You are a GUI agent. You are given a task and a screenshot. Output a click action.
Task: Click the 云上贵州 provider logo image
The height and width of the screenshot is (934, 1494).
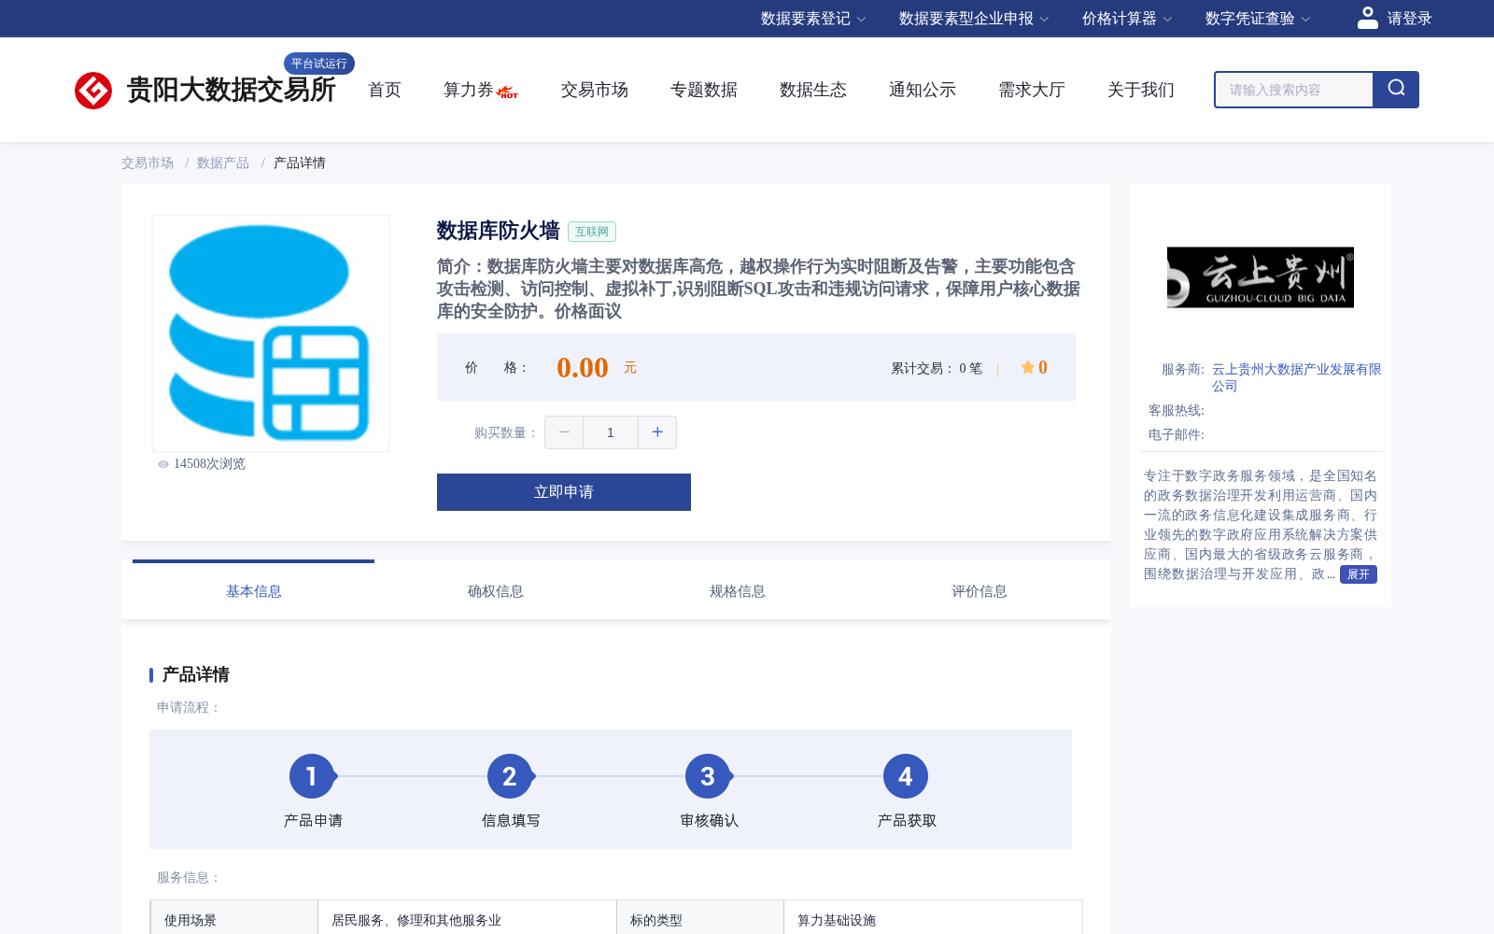[1261, 277]
